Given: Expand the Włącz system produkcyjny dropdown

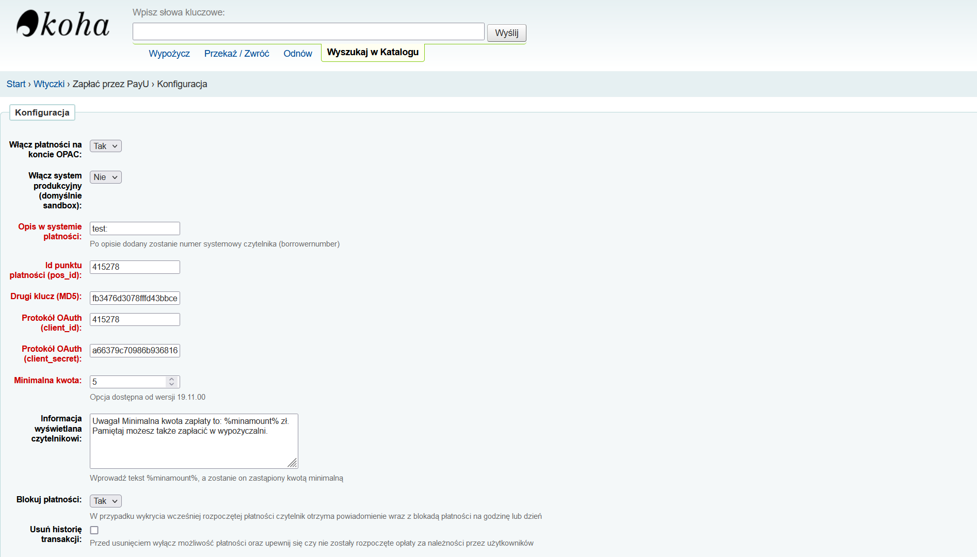Looking at the screenshot, I should click(106, 177).
